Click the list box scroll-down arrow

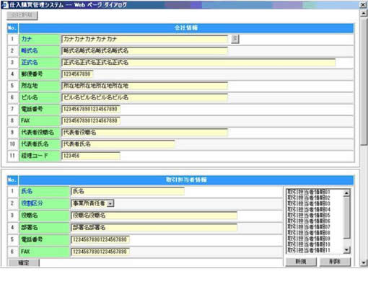click(346, 250)
